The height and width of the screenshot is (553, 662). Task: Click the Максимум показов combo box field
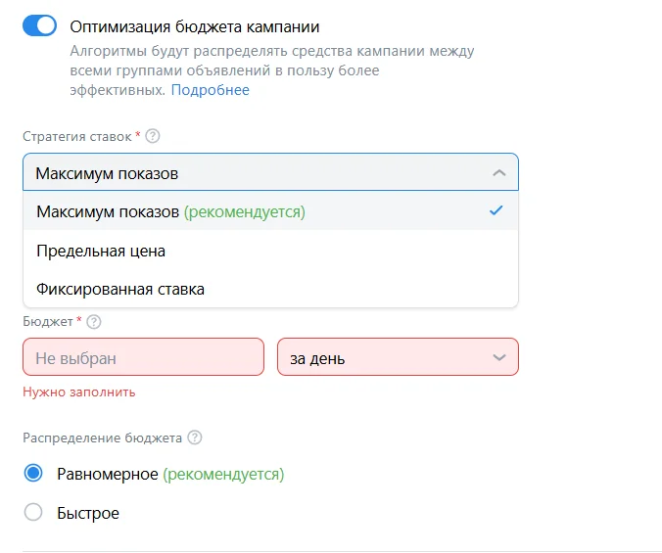click(x=255, y=173)
